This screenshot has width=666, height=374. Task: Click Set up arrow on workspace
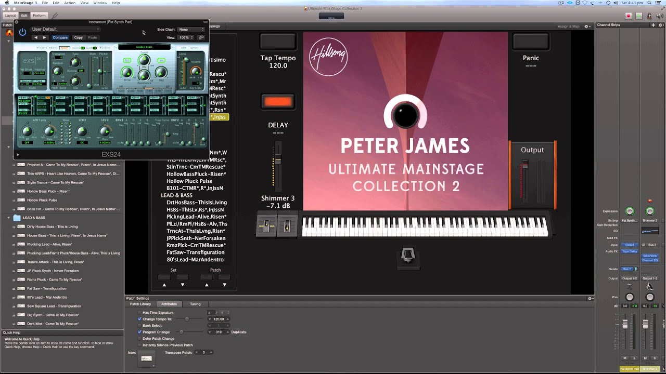click(164, 285)
